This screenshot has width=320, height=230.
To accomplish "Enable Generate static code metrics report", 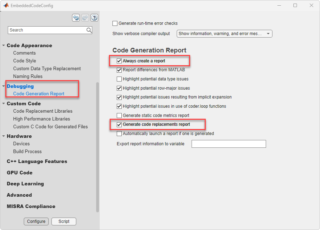I will click(x=119, y=116).
